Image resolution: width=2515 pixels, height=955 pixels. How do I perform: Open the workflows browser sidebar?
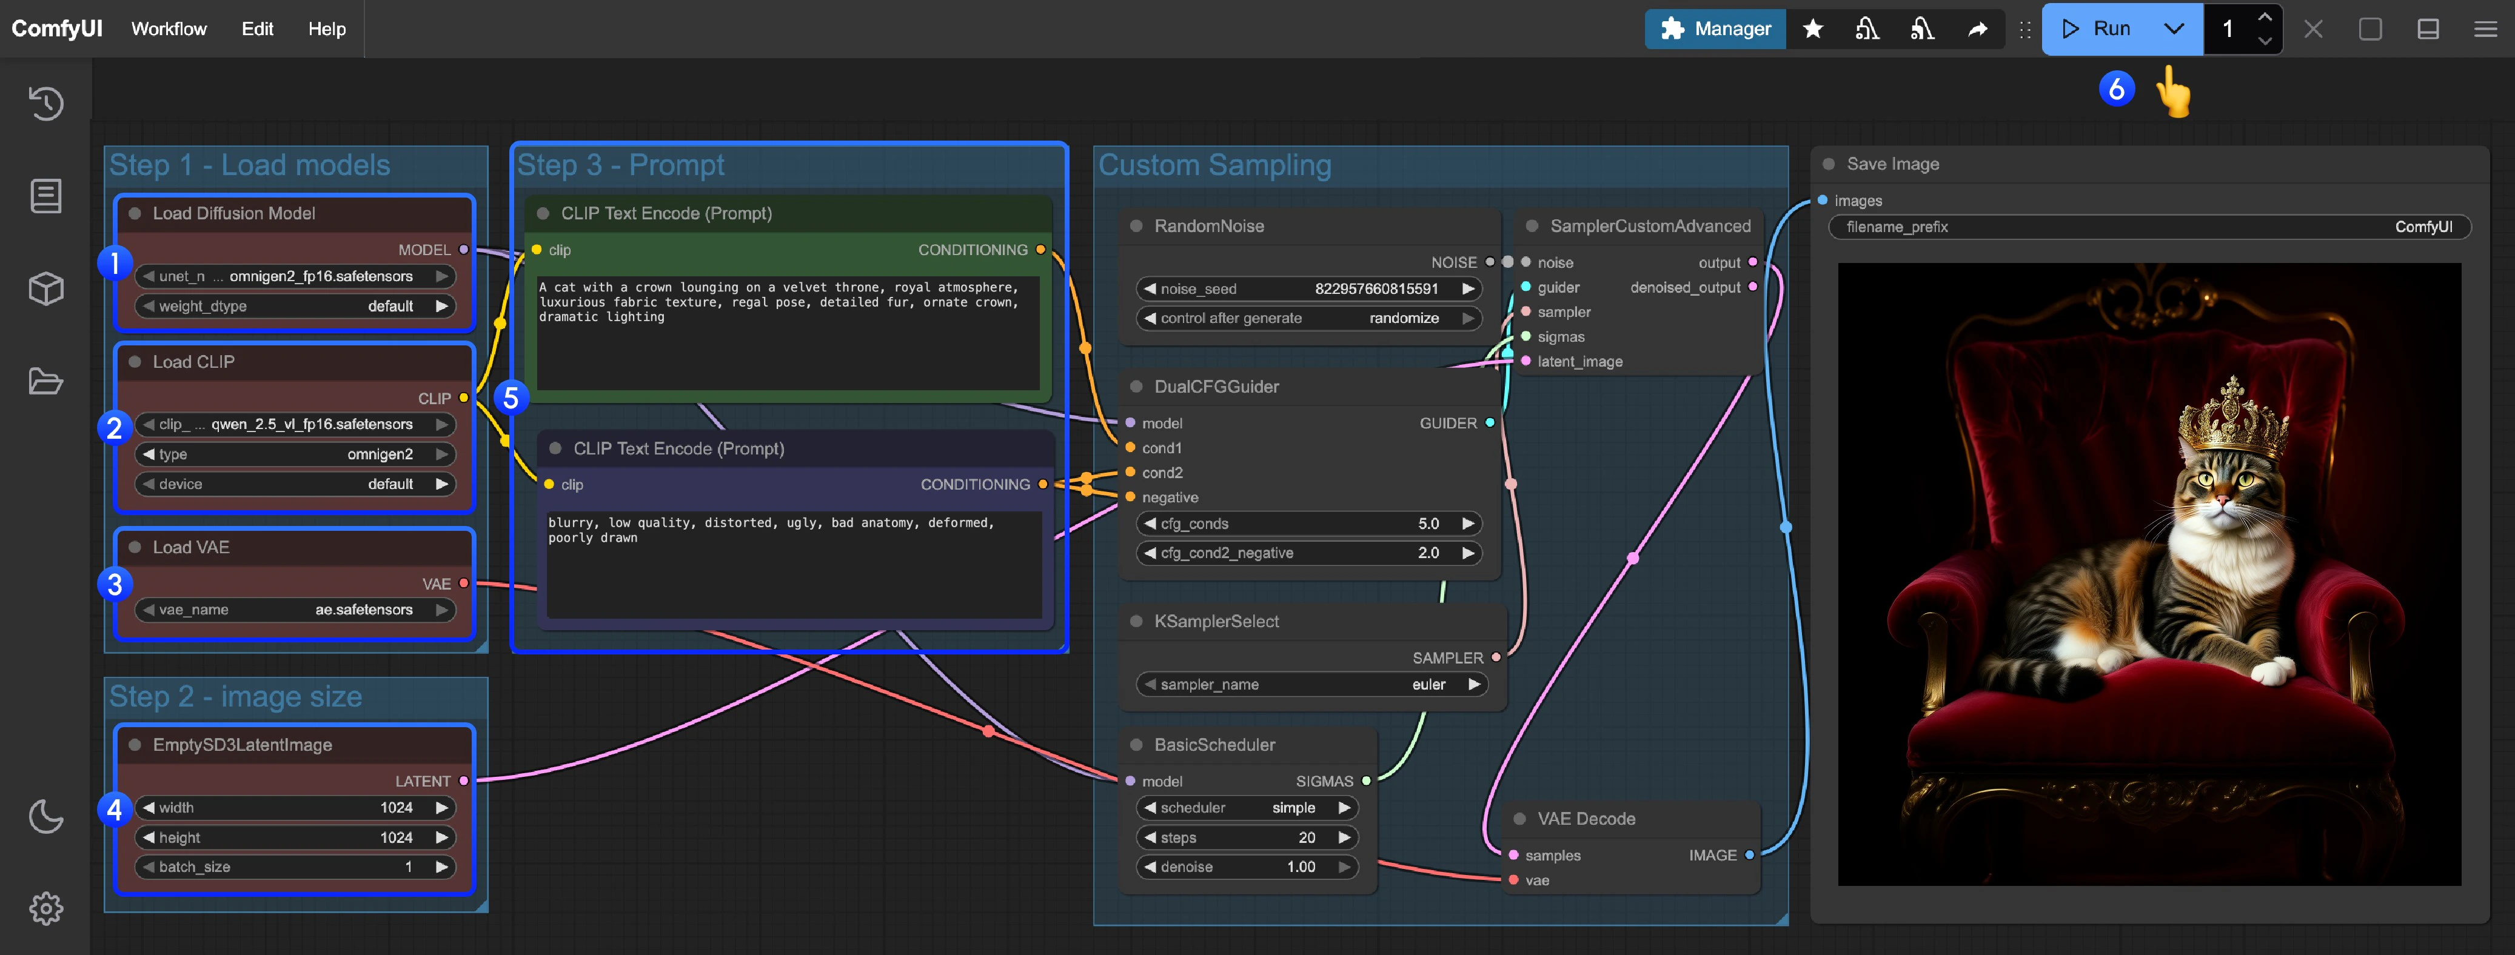[46, 381]
